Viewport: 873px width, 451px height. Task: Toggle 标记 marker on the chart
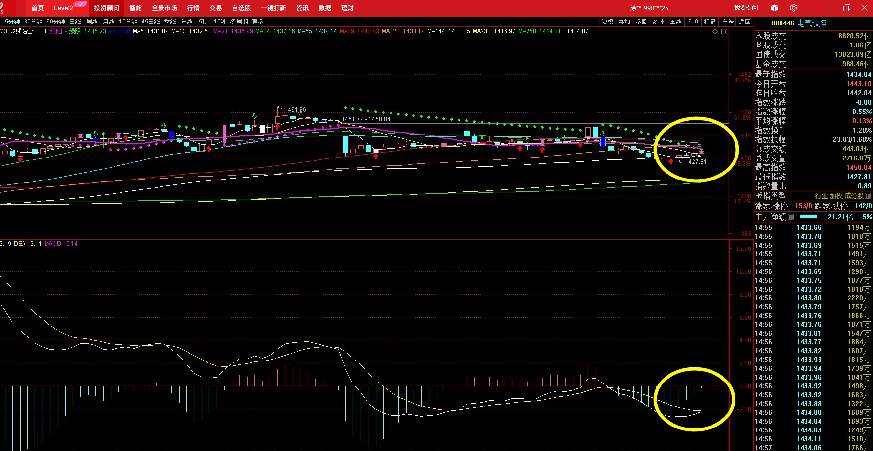pyautogui.click(x=710, y=22)
